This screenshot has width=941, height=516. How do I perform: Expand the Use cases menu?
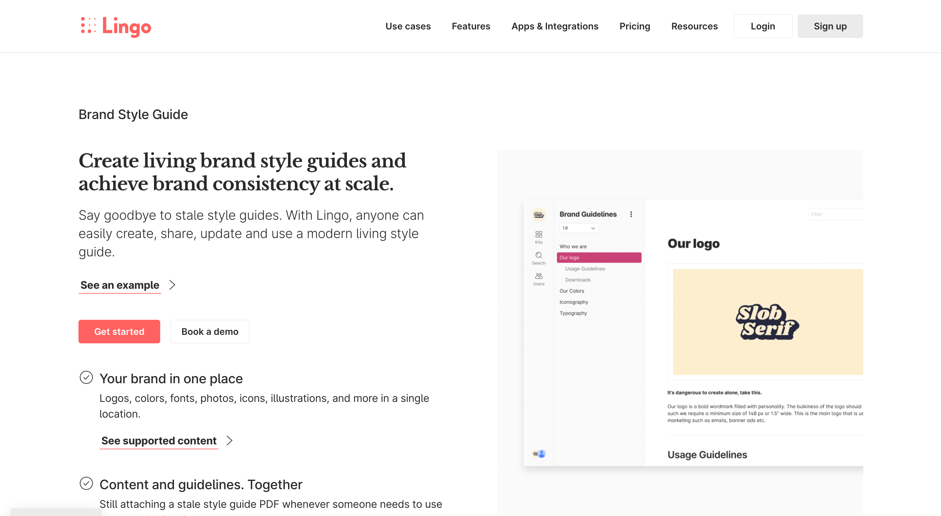pyautogui.click(x=408, y=26)
